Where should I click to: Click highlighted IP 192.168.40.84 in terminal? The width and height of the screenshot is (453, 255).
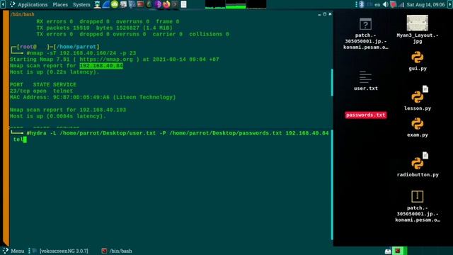tap(101, 66)
